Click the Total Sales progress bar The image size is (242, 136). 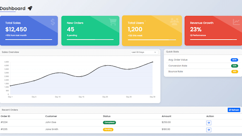pos(29,39)
